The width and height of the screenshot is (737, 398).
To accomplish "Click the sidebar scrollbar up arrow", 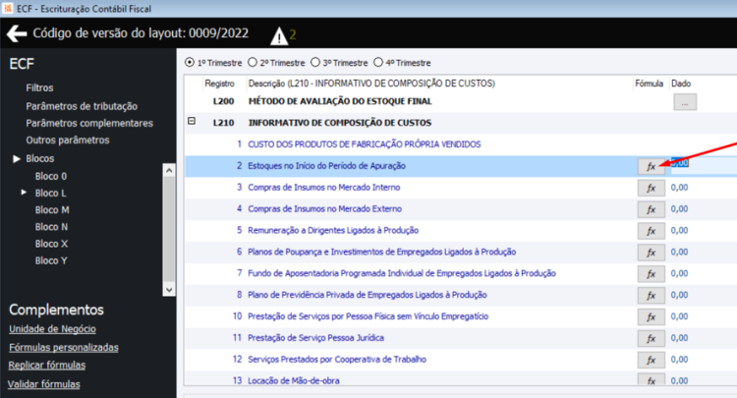I will click(x=169, y=170).
